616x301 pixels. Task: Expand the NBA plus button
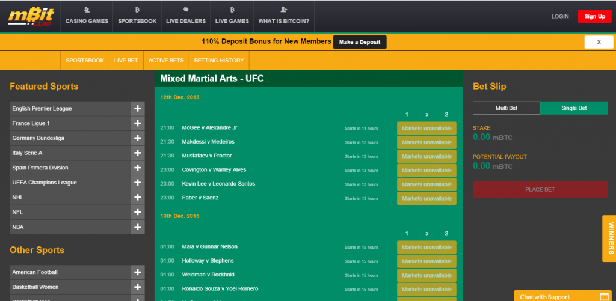[x=138, y=227]
